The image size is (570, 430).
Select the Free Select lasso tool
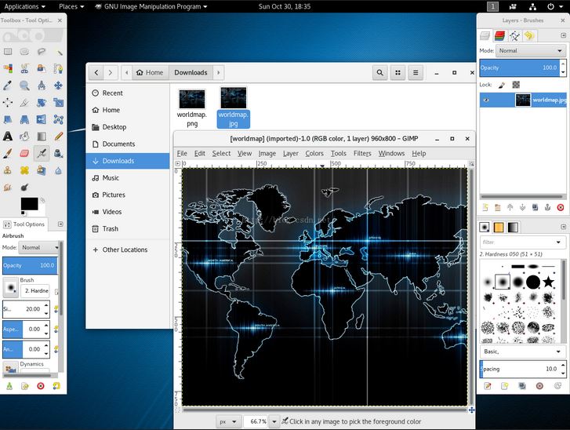tap(42, 52)
